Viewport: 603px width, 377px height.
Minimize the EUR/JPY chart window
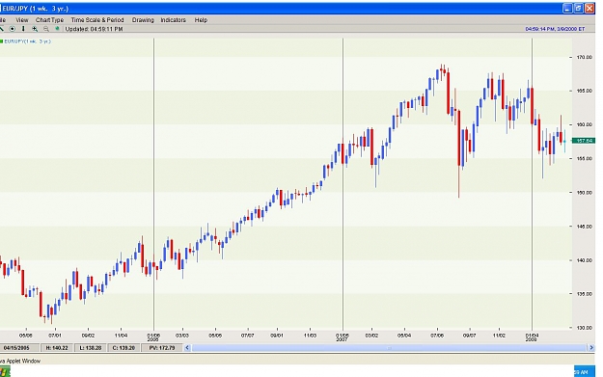pos(567,8)
